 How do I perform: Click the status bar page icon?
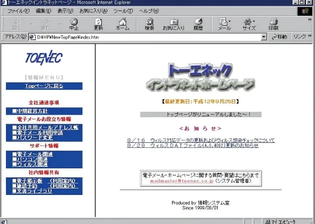[4, 221]
